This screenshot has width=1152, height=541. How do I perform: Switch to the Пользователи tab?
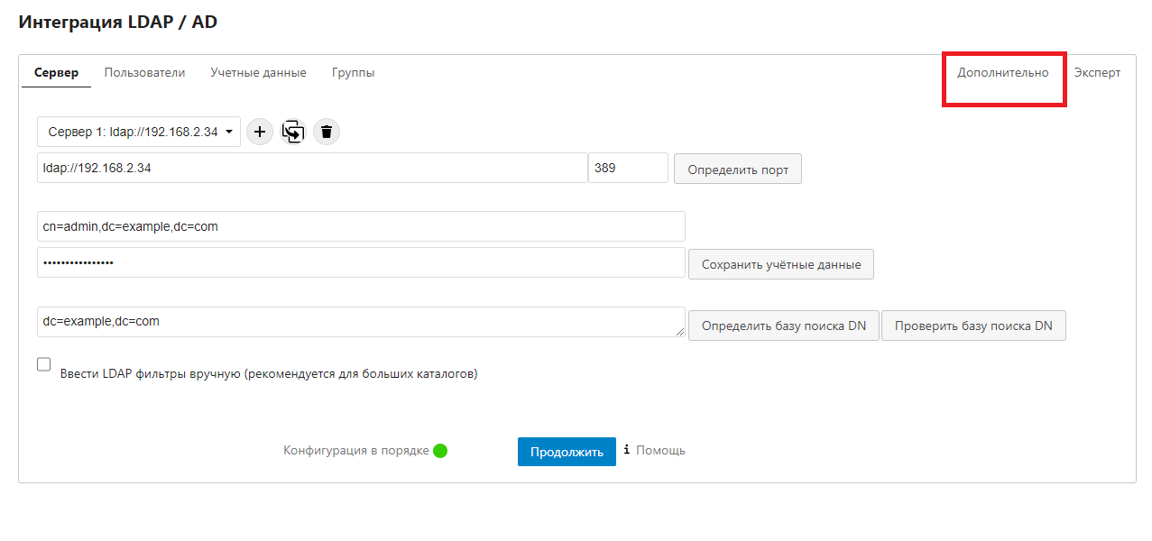(144, 73)
